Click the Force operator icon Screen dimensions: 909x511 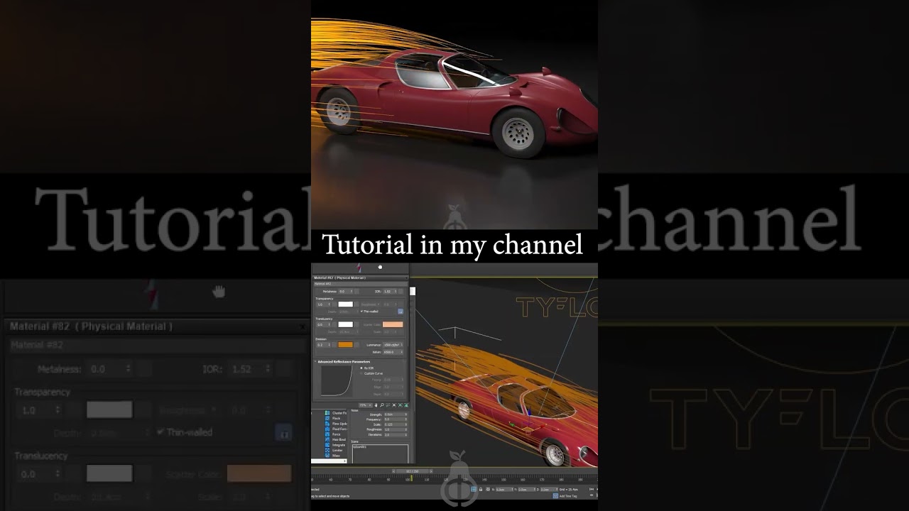point(327,434)
